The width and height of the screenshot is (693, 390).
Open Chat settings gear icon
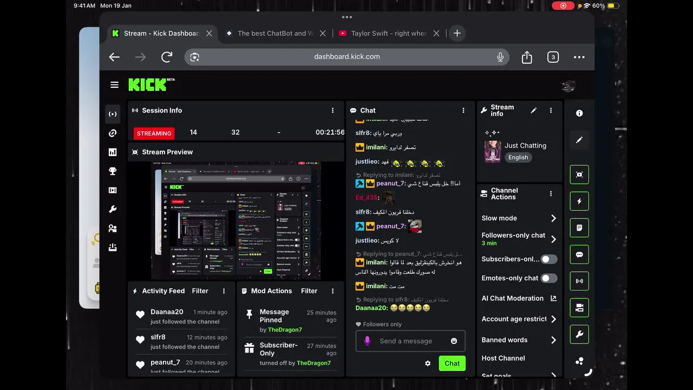click(428, 363)
